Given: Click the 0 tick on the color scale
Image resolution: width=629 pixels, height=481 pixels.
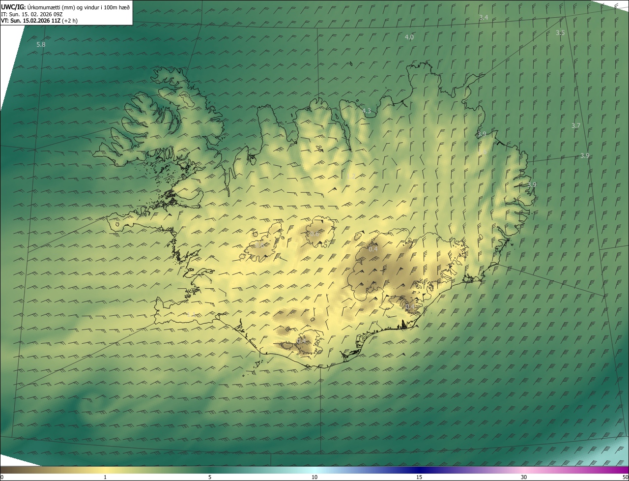Looking at the screenshot, I should tap(1, 477).
